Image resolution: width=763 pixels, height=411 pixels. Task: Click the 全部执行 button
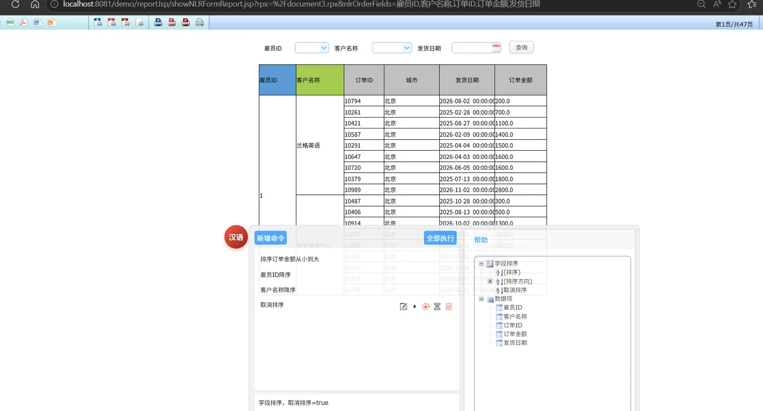[x=440, y=238]
